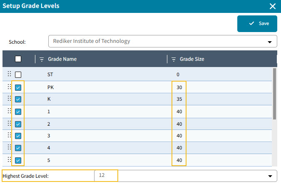
Task: Select the grade size 40 for grade 3
Action: pyautogui.click(x=179, y=136)
